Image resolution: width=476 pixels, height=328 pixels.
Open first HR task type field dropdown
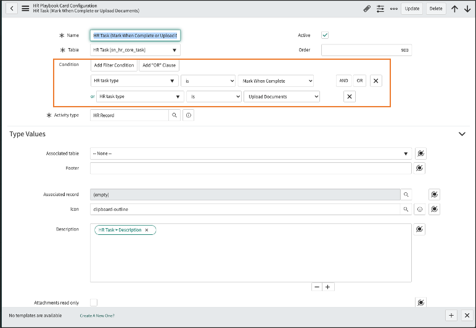point(134,81)
